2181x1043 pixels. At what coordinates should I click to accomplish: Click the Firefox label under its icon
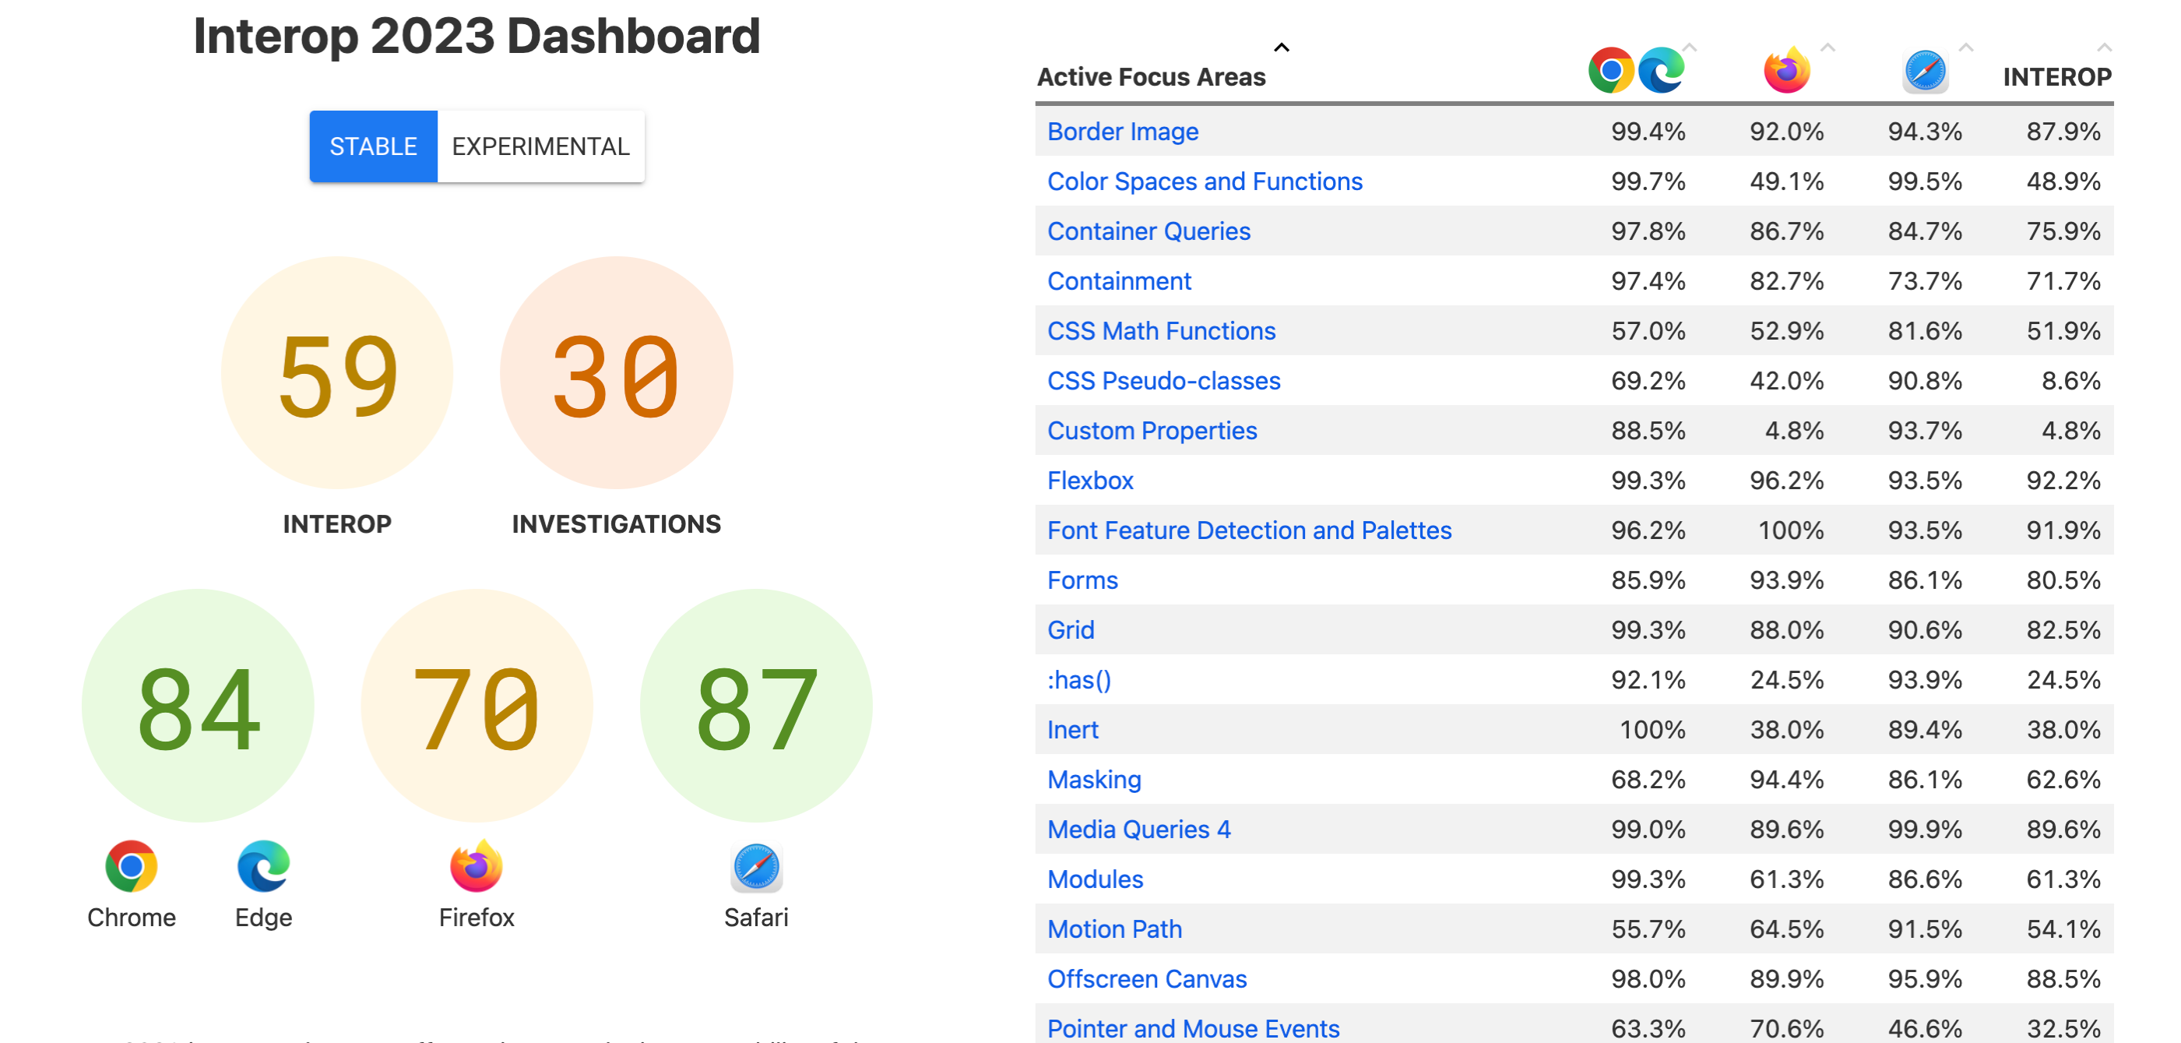point(476,918)
